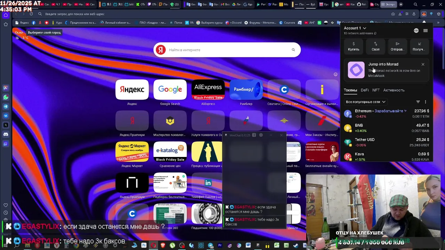The image size is (445, 250).
Task: Open Discord in Opera sidebar
Action: coord(6,134)
